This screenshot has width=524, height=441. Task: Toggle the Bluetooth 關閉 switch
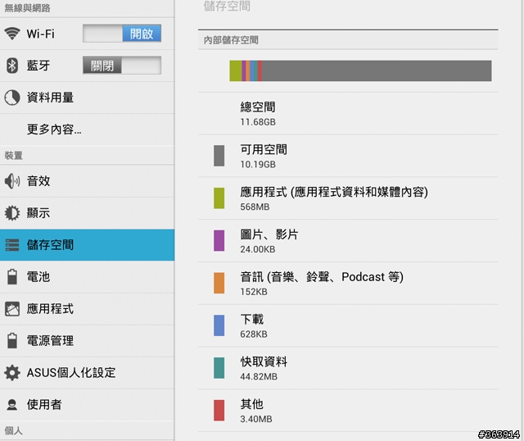[122, 66]
